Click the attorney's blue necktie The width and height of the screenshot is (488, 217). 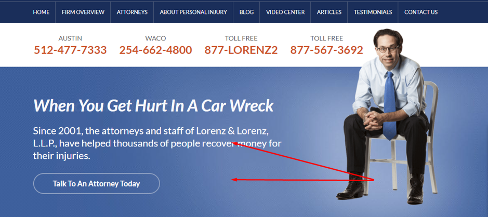(390, 106)
